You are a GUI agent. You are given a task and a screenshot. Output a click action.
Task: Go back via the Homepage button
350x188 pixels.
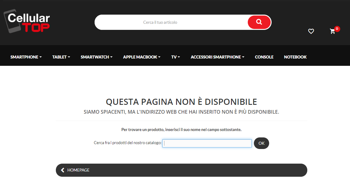point(182,170)
